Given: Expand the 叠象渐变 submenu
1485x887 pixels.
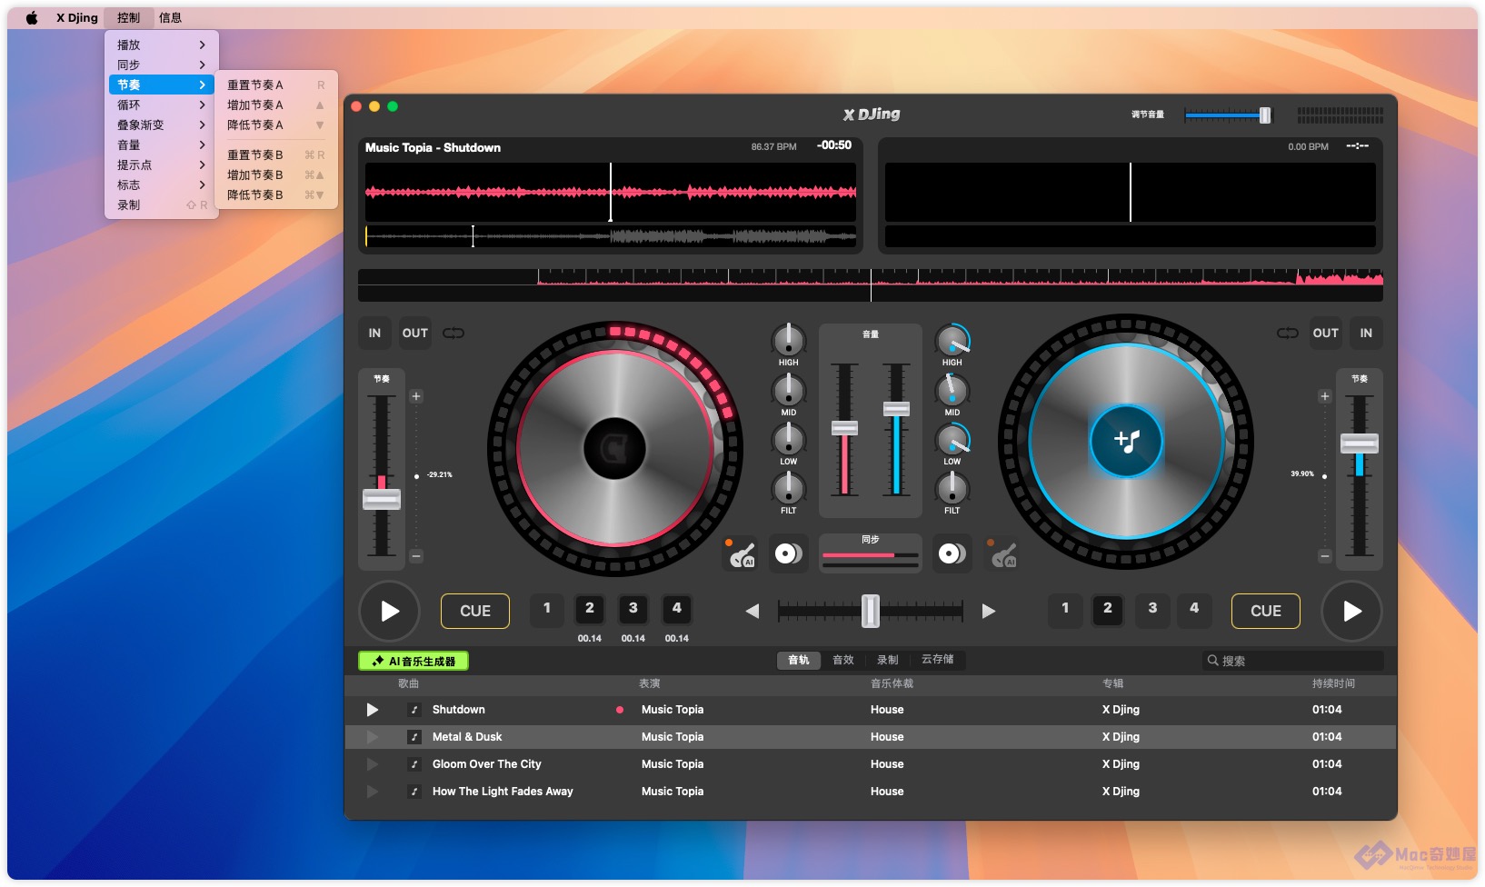Looking at the screenshot, I should click(162, 125).
